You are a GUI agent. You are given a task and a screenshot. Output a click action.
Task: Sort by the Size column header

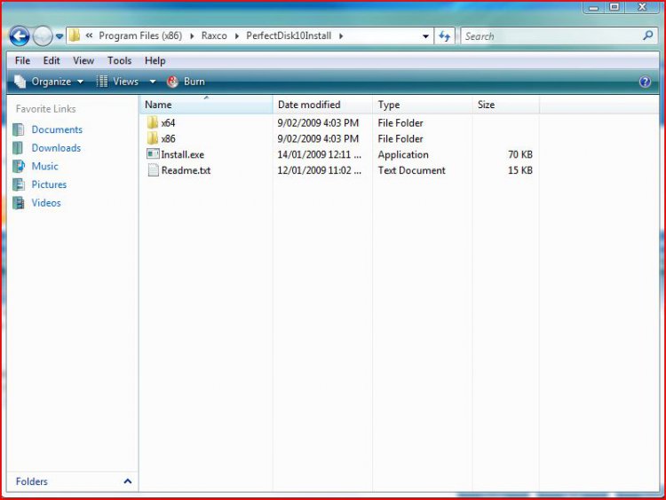tap(505, 105)
